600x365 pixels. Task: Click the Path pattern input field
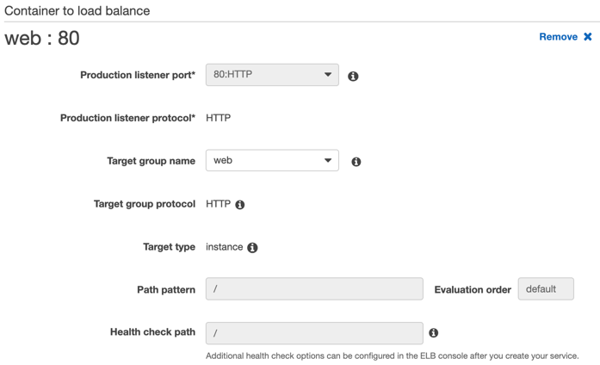pyautogui.click(x=314, y=289)
